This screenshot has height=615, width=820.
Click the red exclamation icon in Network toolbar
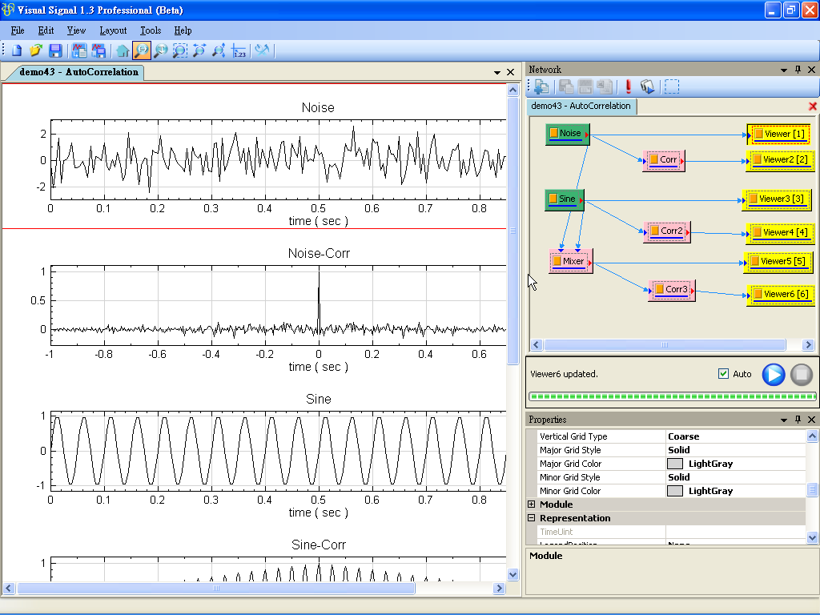[629, 86]
